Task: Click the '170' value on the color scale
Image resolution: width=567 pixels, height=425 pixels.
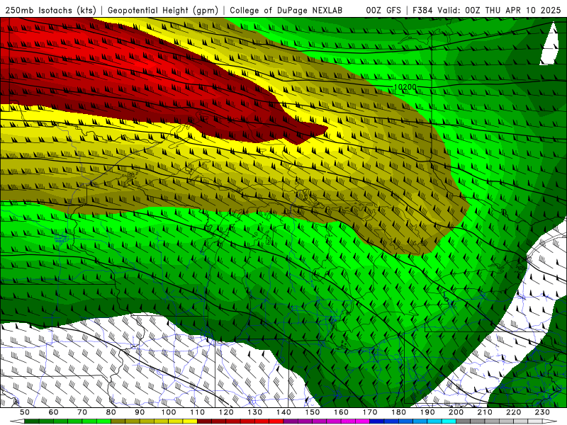Action: pyautogui.click(x=370, y=412)
